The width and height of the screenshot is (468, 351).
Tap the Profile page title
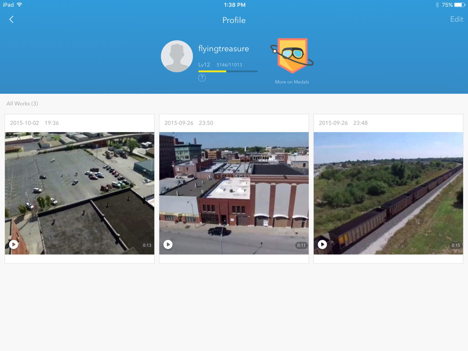234,20
